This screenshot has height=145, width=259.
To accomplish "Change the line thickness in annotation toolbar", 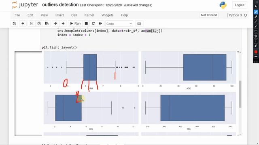I will (256, 57).
